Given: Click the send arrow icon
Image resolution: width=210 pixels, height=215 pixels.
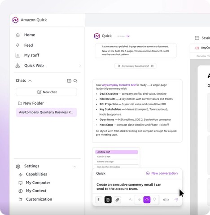Looking at the screenshot, I should 176,200.
